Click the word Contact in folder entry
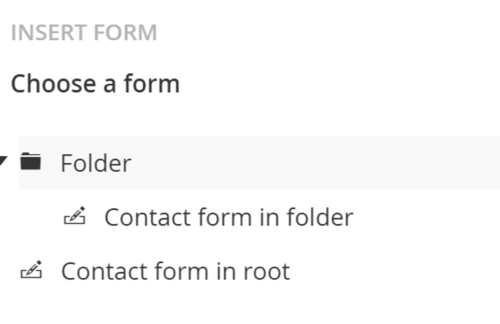 (148, 217)
